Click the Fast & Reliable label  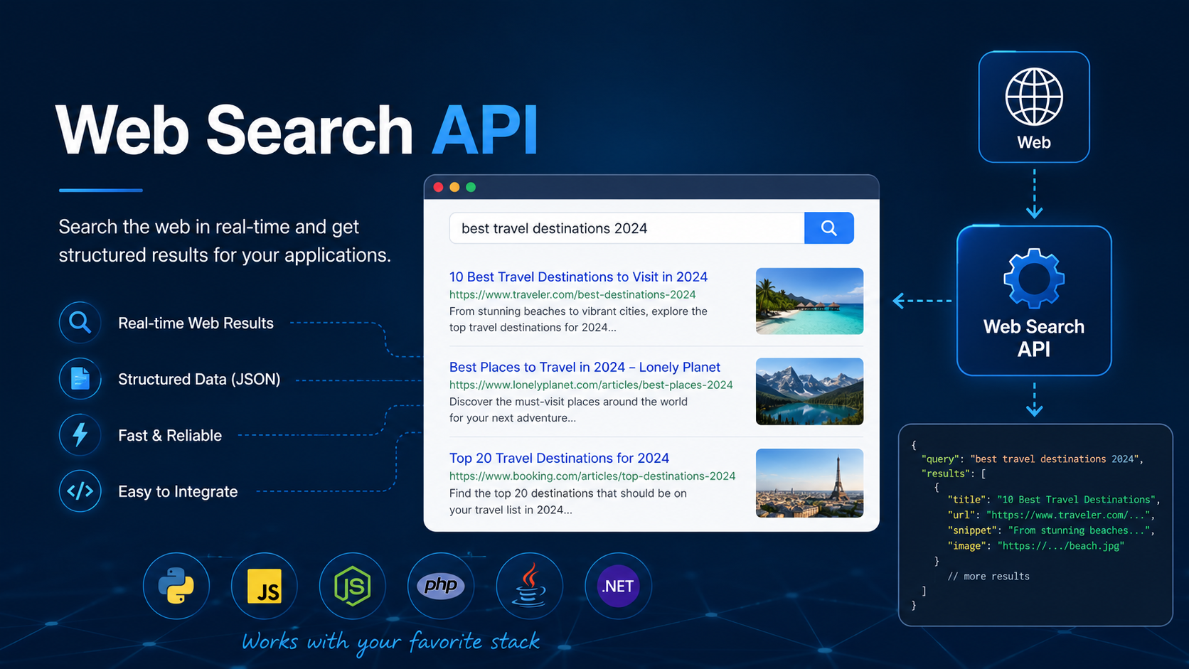[170, 435]
